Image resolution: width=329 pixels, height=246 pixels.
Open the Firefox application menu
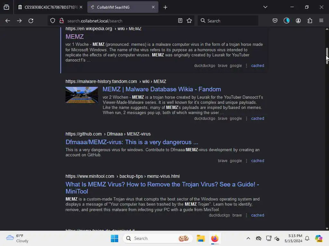coord(321,20)
